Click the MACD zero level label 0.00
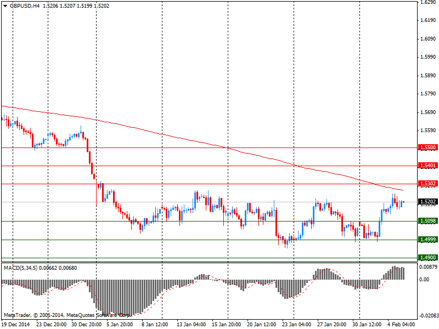 pos(424,279)
